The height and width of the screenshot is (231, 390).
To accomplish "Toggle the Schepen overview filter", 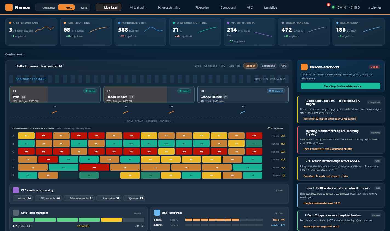I will tap(250, 66).
